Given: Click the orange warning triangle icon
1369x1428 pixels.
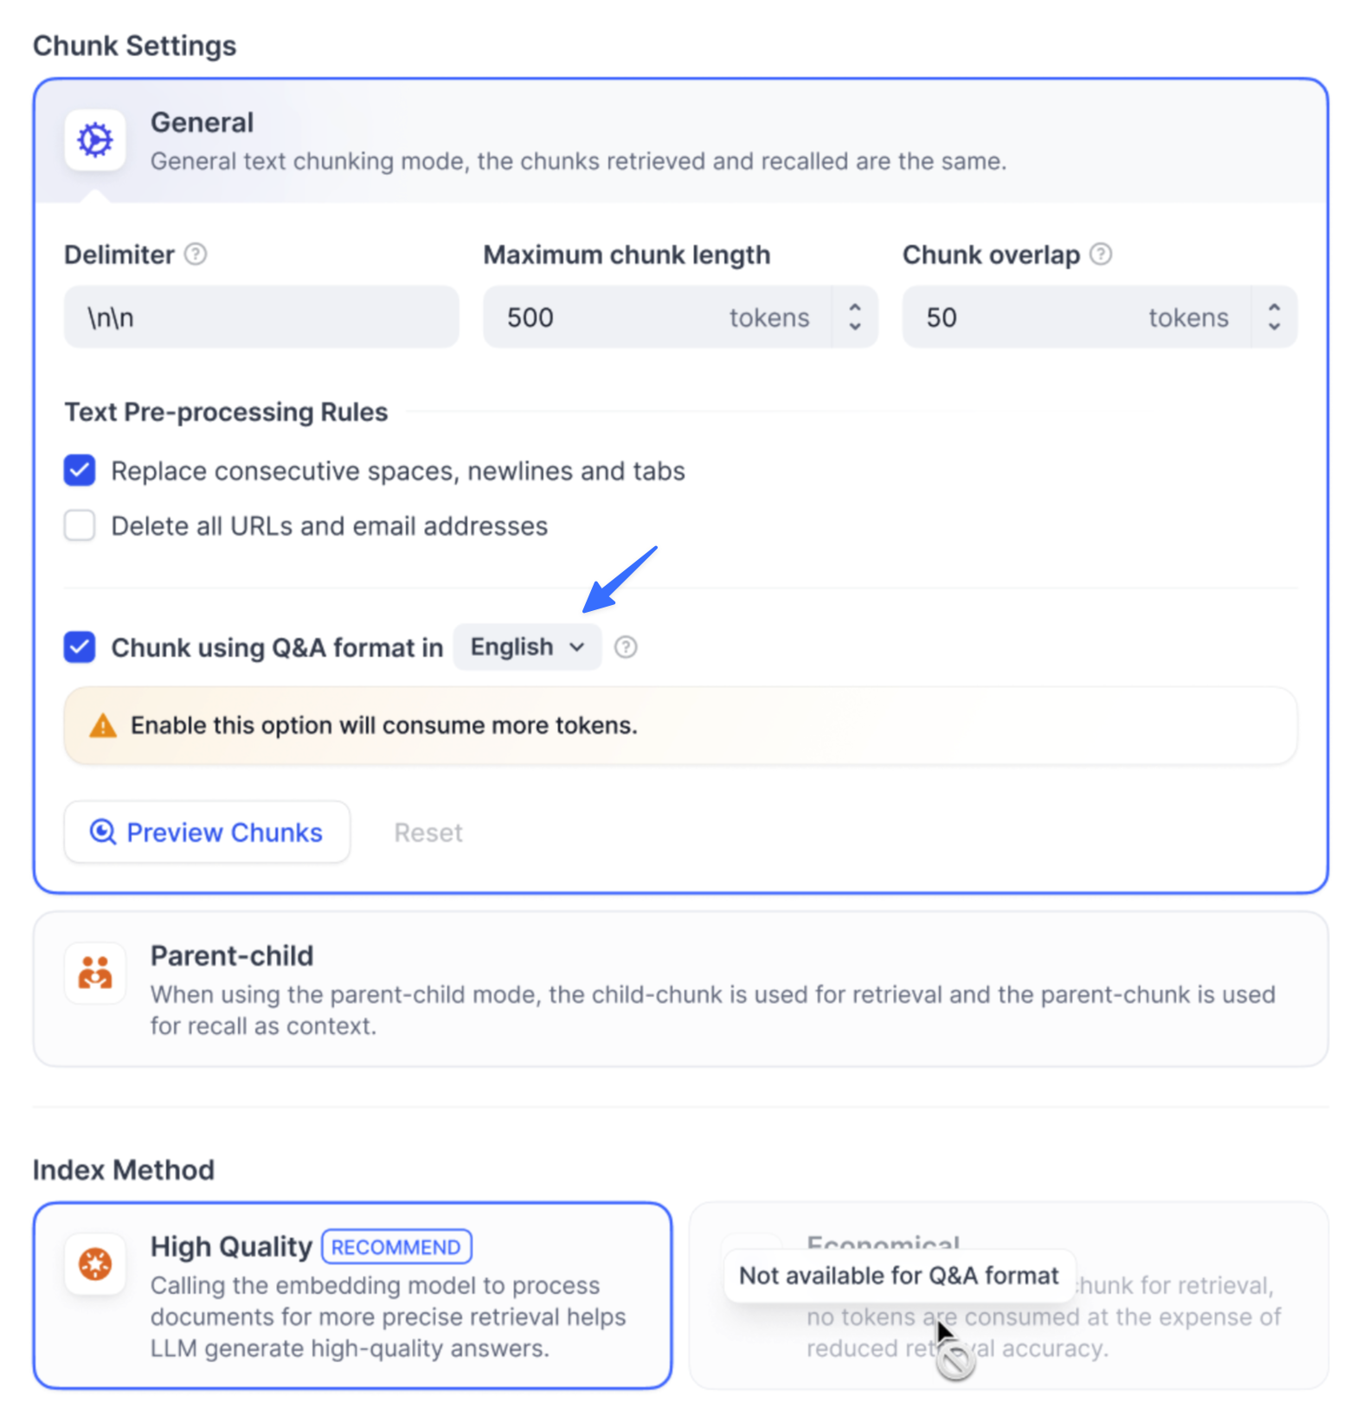Looking at the screenshot, I should pos(103,726).
